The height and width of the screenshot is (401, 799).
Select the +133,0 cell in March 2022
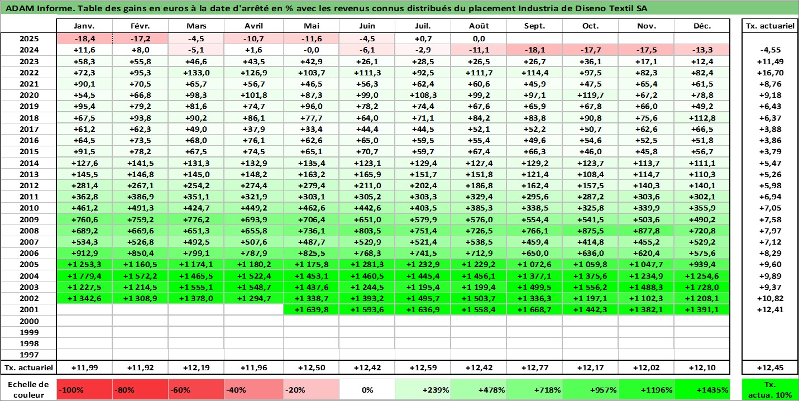tap(197, 73)
